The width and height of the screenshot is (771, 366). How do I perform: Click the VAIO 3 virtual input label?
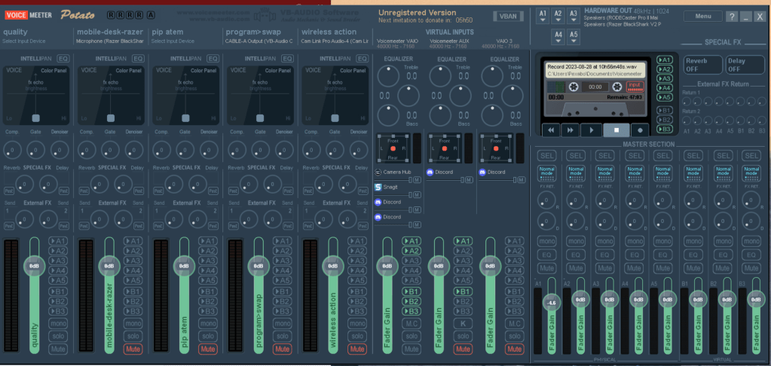tap(503, 41)
